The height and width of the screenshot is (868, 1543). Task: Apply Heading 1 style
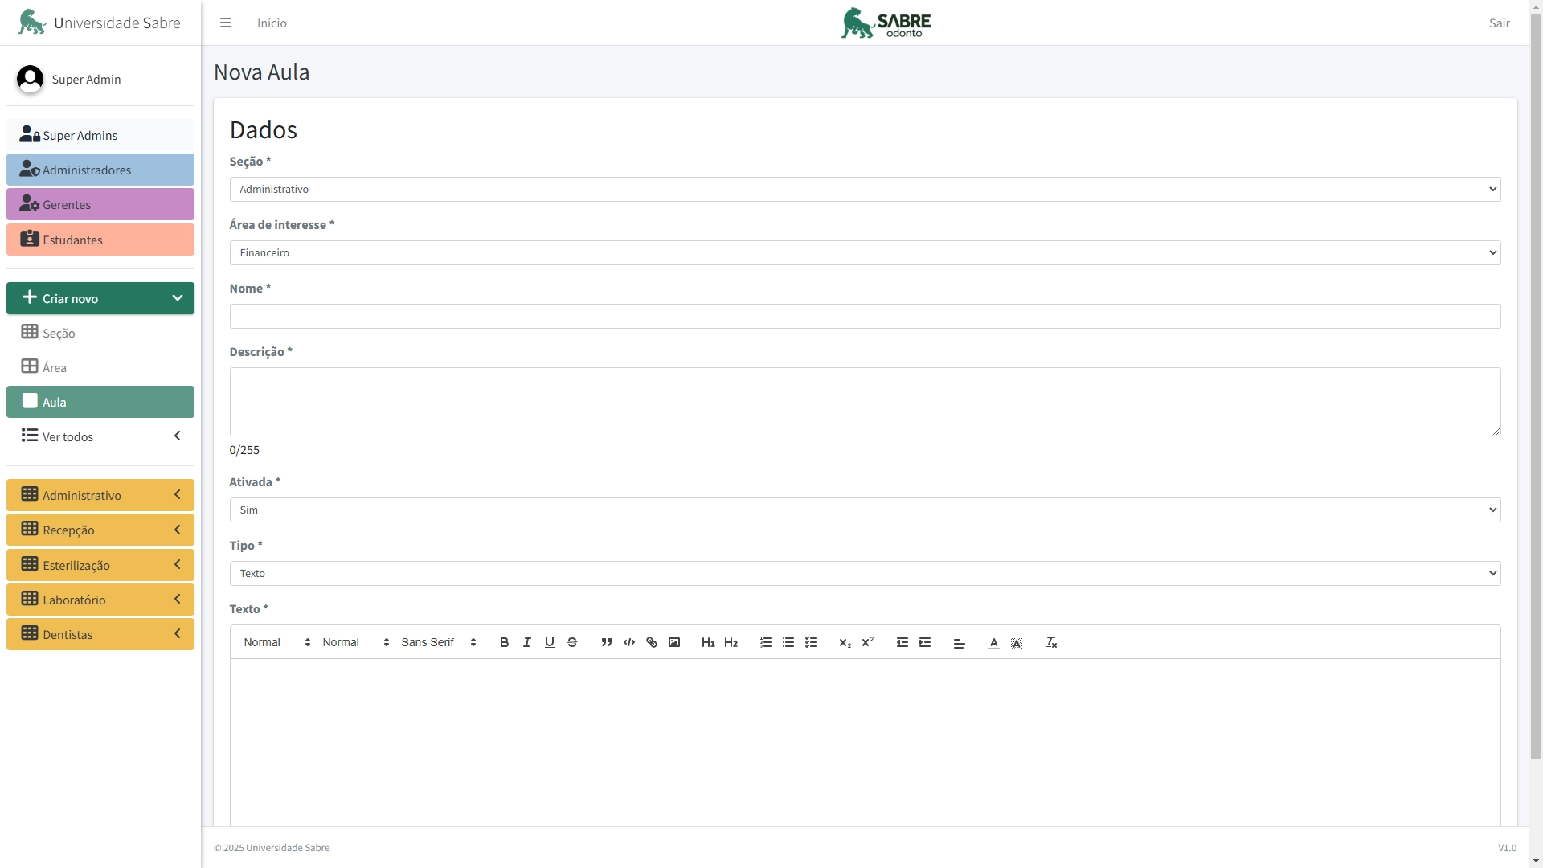[x=708, y=642]
